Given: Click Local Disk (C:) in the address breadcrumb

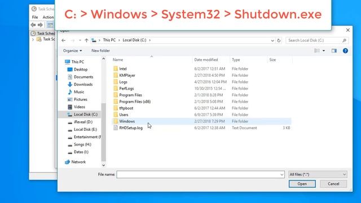Looking at the screenshot, I should (134, 40).
